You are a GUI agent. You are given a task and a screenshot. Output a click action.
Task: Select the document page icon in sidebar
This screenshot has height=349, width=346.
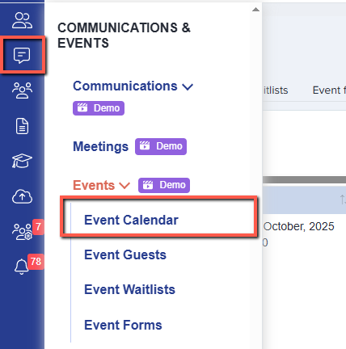coord(22,126)
